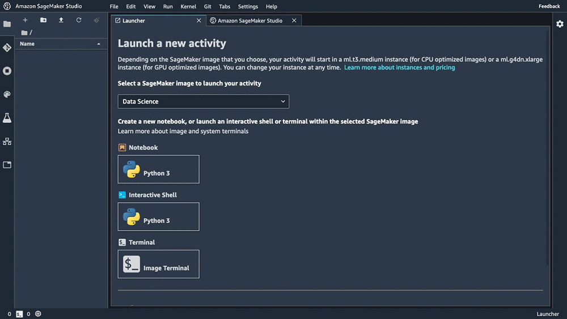Open the Tabs menu
Screen dimensions: 567x319
[x=225, y=6]
